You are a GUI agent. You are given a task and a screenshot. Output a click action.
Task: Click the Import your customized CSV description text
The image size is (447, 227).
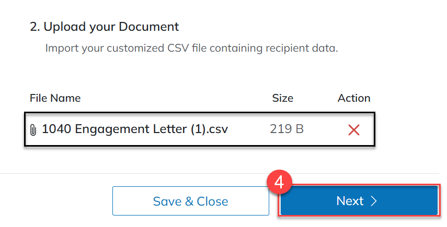(x=191, y=49)
